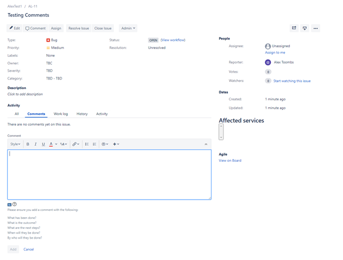The height and width of the screenshot is (260, 343).
Task: Collapse the editor toolbar chevron
Action: pos(206,144)
